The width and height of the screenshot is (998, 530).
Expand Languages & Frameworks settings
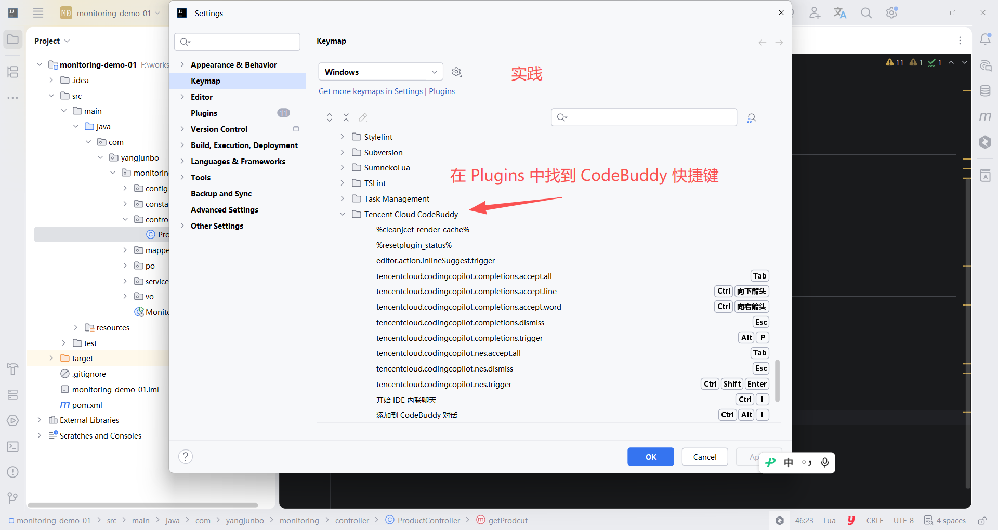click(182, 161)
